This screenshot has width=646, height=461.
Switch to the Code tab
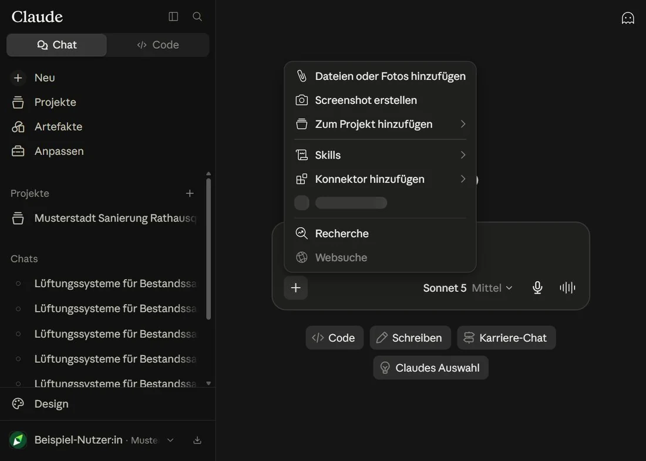coord(158,45)
